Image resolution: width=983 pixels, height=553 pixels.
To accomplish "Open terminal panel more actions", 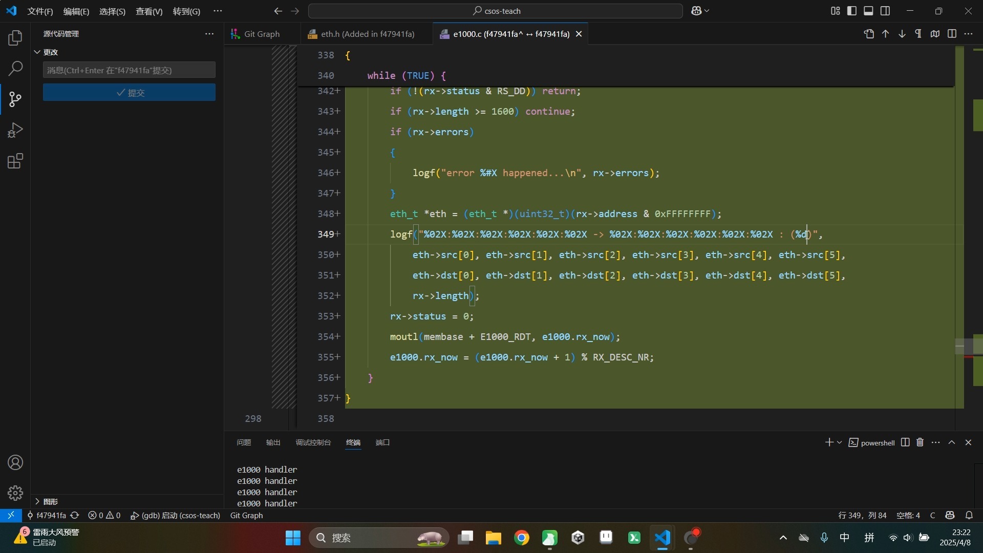I will coord(936,442).
